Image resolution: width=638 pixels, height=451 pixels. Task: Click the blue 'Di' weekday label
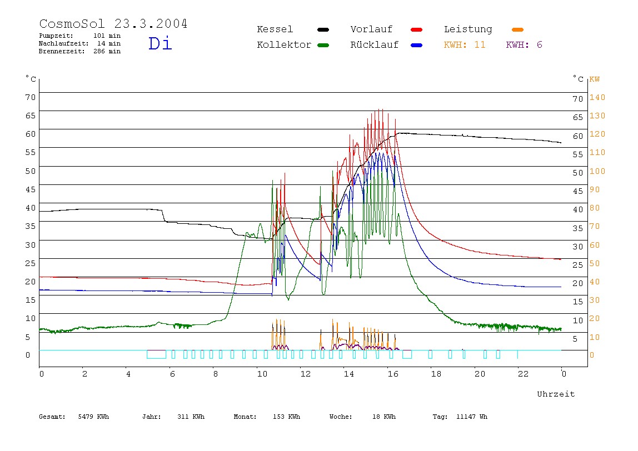tap(160, 43)
